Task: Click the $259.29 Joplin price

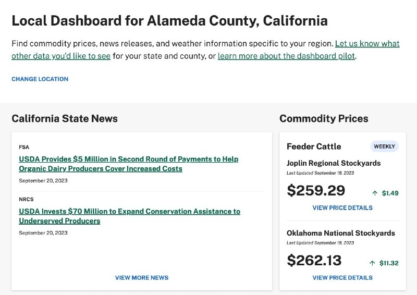Action: tap(316, 190)
